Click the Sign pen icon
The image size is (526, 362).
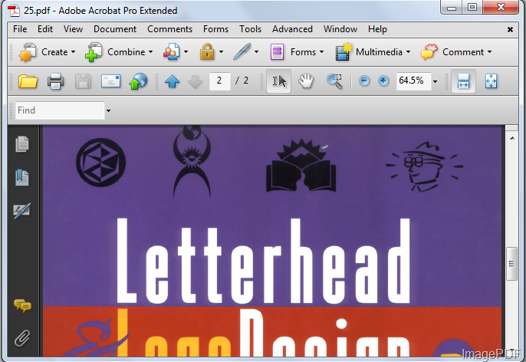click(x=242, y=52)
